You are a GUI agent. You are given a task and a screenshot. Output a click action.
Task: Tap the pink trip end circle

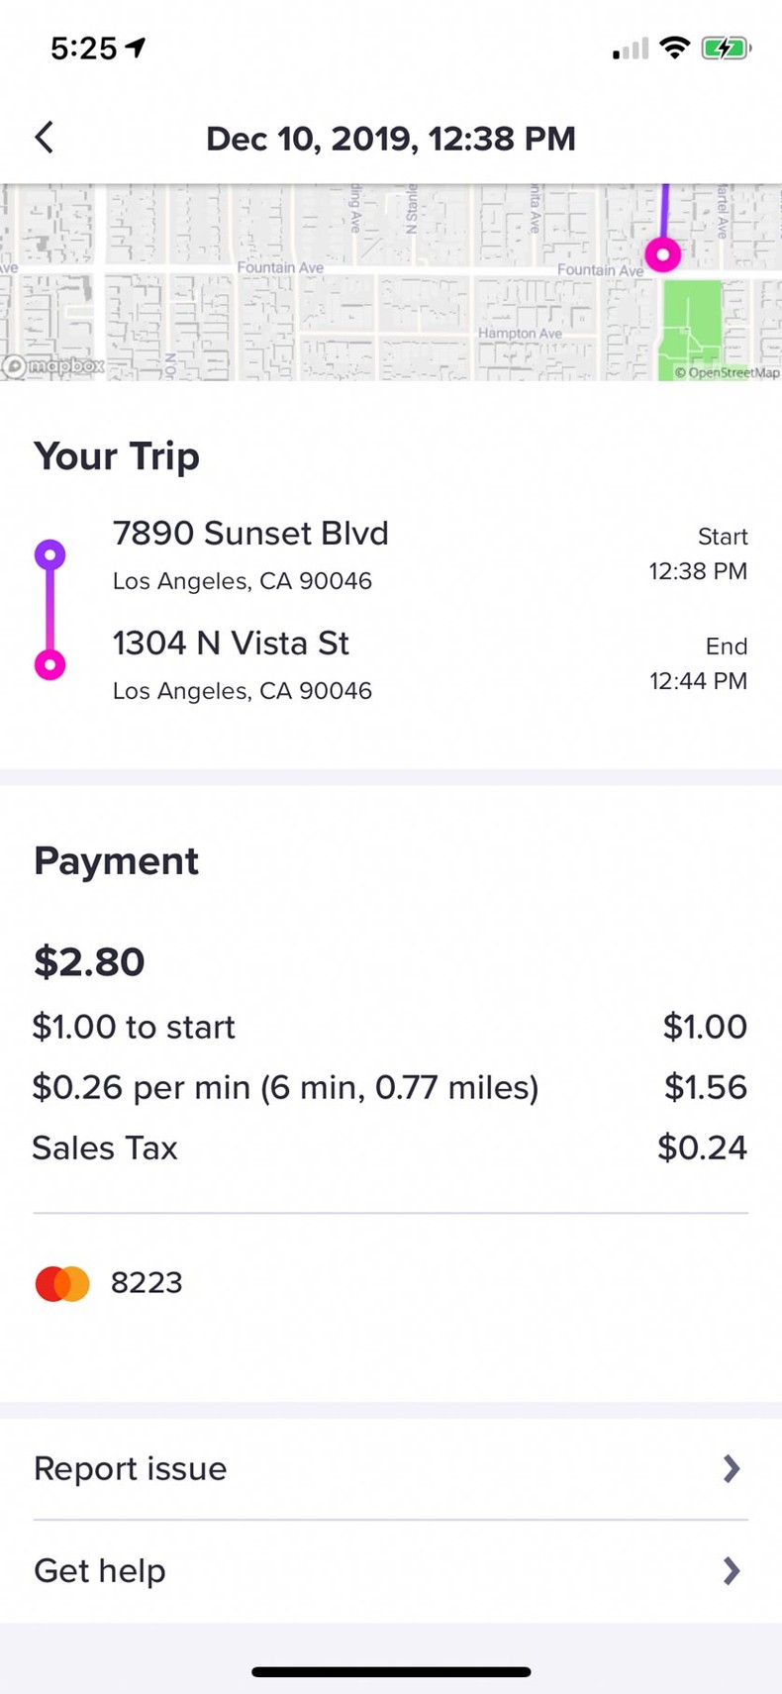coord(50,664)
